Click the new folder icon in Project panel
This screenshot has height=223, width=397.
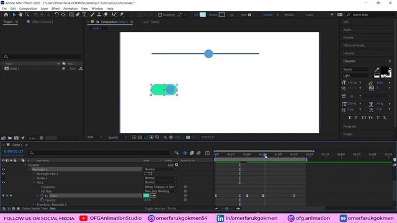click(10, 138)
